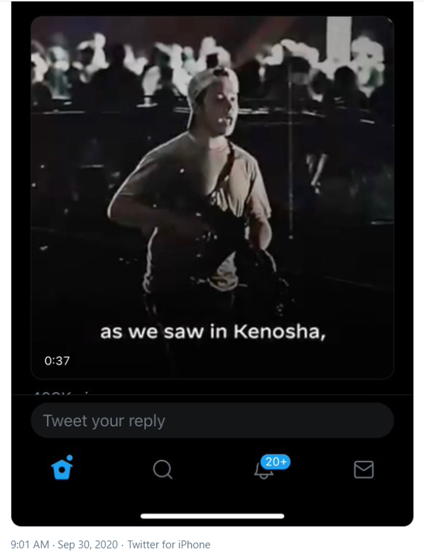The image size is (424, 554).
Task: Click in the Tweet your reply field
Action: pos(212,420)
